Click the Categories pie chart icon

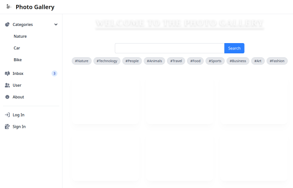pos(7,24)
